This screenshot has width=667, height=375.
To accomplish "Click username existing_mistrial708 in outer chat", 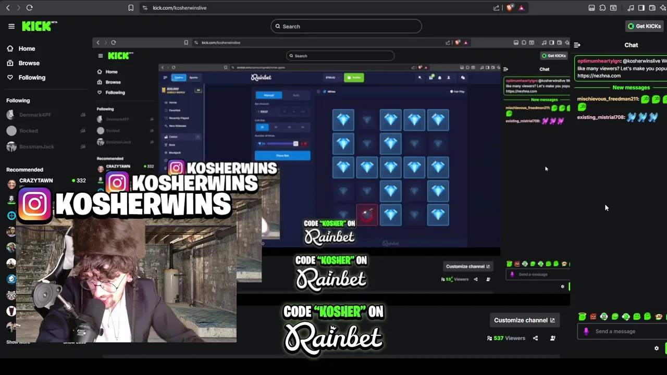I will 601,117.
